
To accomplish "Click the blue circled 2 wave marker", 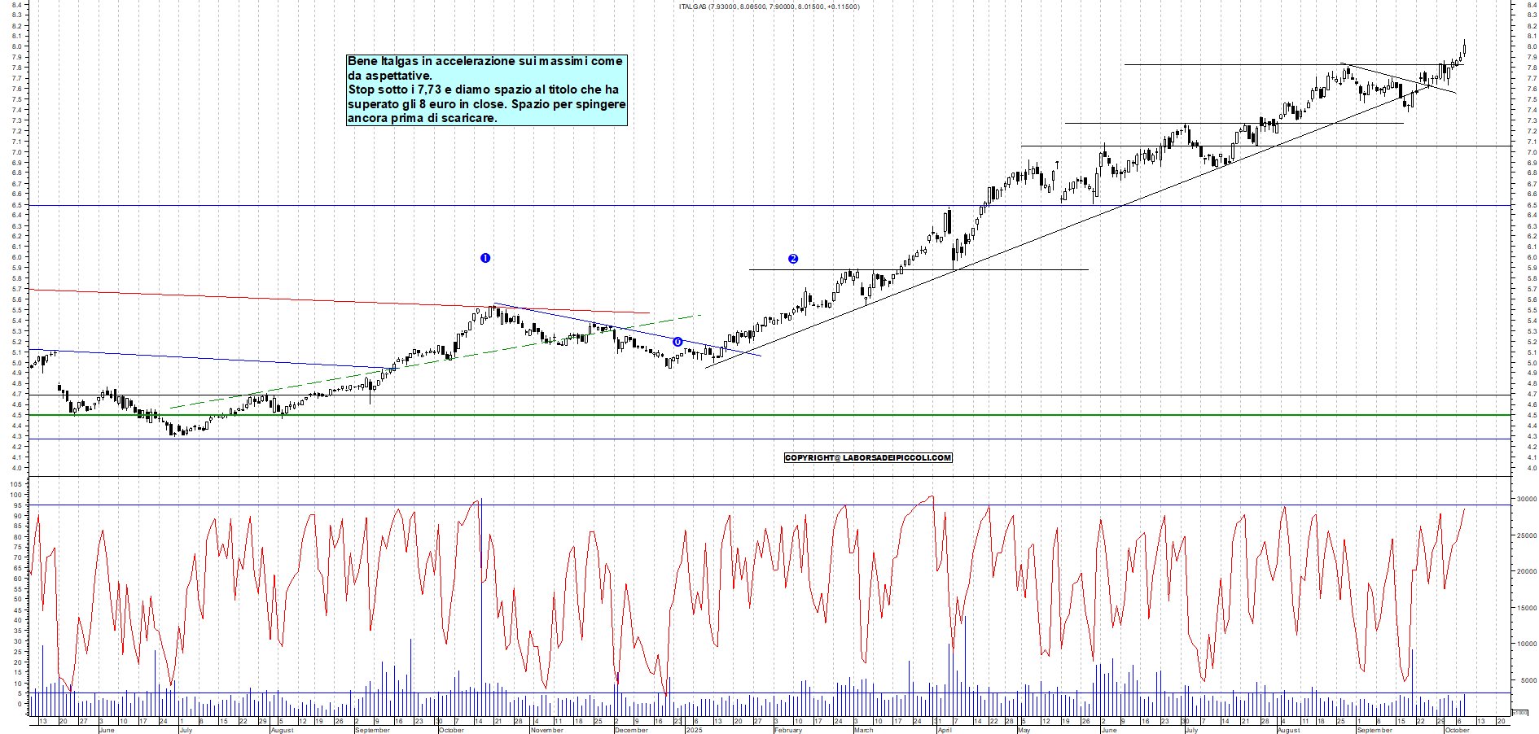I will [x=793, y=259].
